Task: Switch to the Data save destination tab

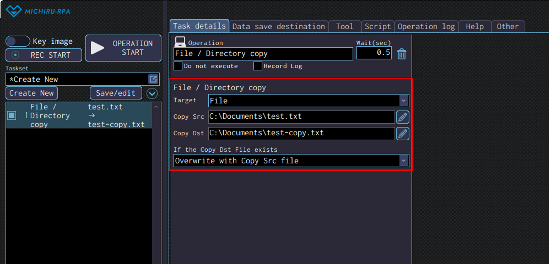Action: tap(278, 27)
